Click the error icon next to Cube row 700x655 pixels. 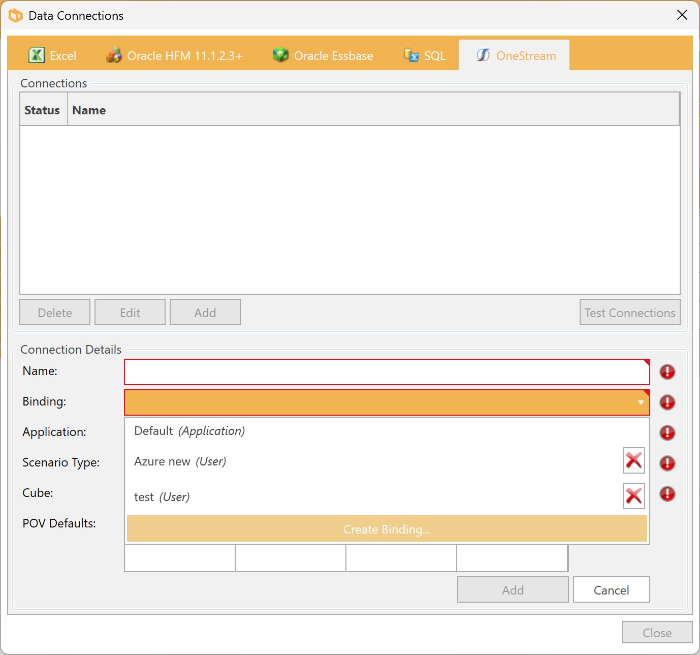(x=667, y=494)
